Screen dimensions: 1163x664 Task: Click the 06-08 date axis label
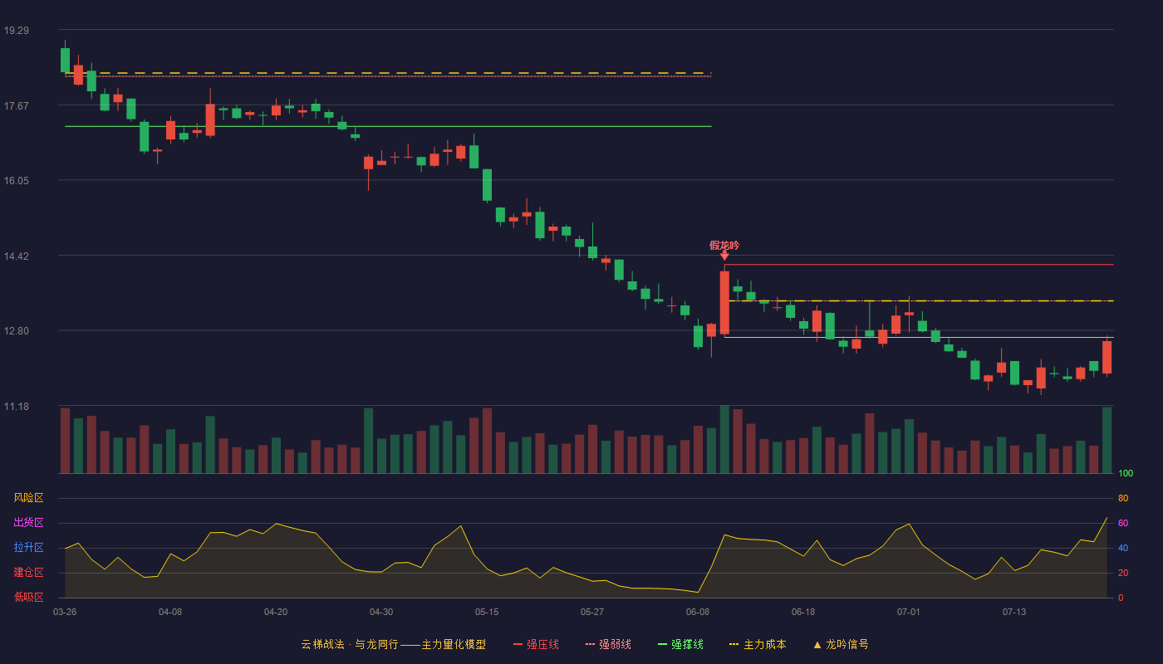[x=698, y=612]
